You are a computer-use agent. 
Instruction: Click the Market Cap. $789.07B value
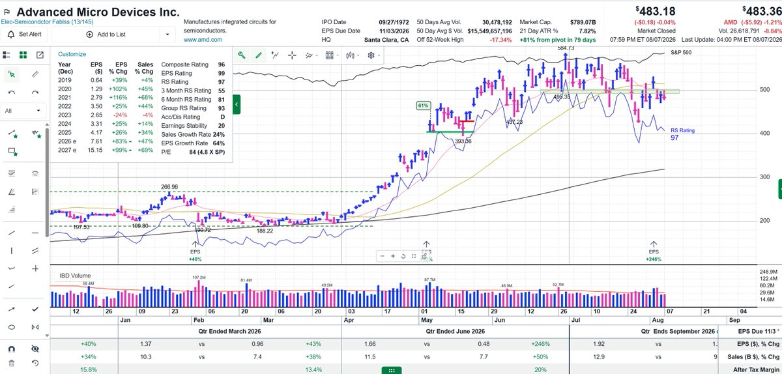coord(584,22)
